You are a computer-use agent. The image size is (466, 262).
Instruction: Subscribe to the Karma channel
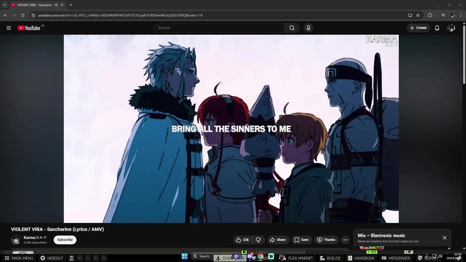pyautogui.click(x=65, y=240)
